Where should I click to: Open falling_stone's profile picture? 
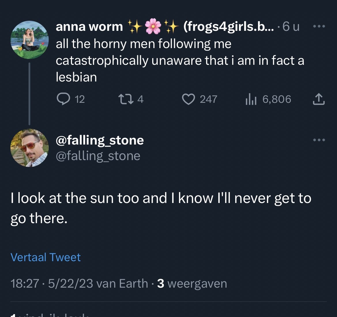[29, 148]
